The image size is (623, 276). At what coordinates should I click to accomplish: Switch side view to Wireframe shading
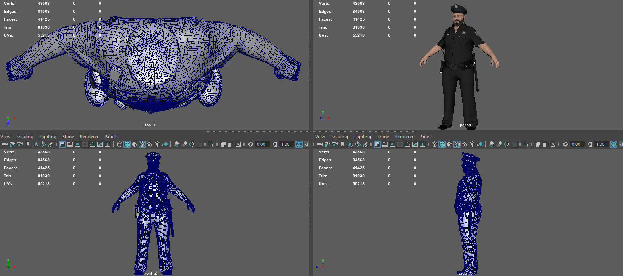[435, 144]
